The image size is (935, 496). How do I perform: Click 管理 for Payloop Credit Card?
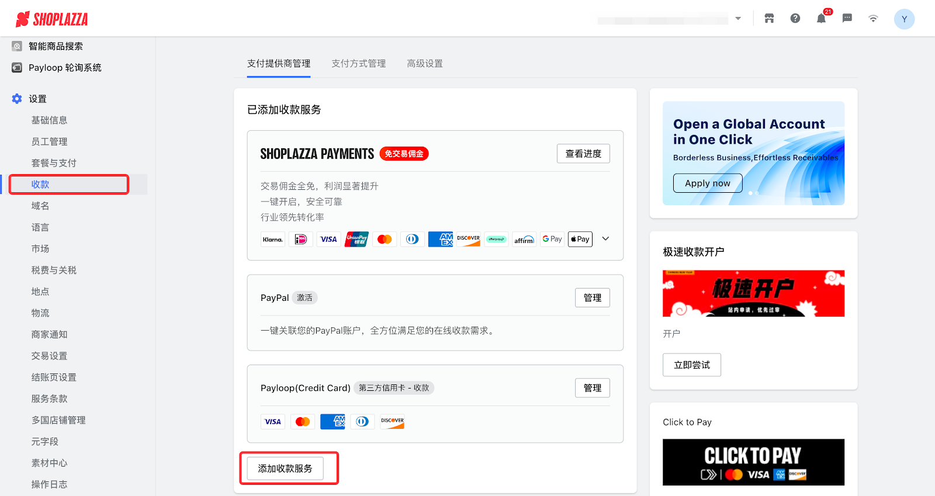(x=592, y=388)
